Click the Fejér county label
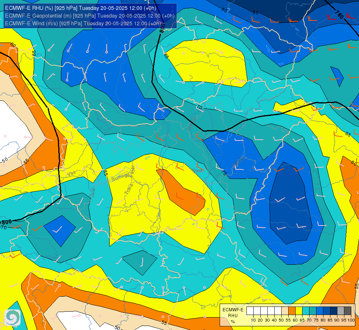Screen dimensions: 359x330 coord(133,170)
